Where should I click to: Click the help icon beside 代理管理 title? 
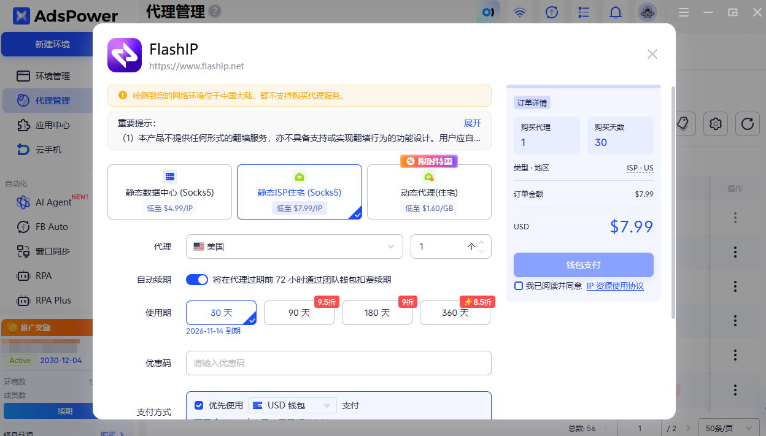215,11
